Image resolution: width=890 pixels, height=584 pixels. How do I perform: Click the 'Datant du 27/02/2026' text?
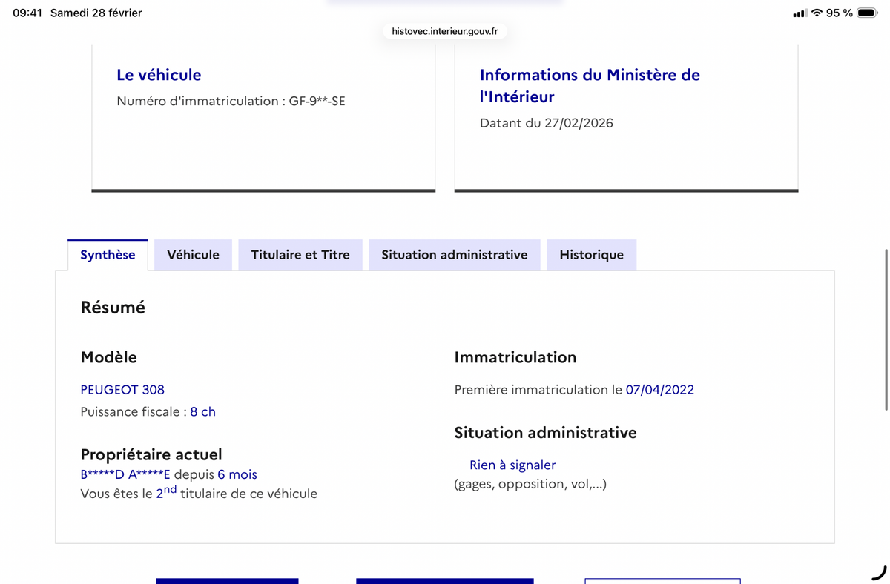(547, 123)
